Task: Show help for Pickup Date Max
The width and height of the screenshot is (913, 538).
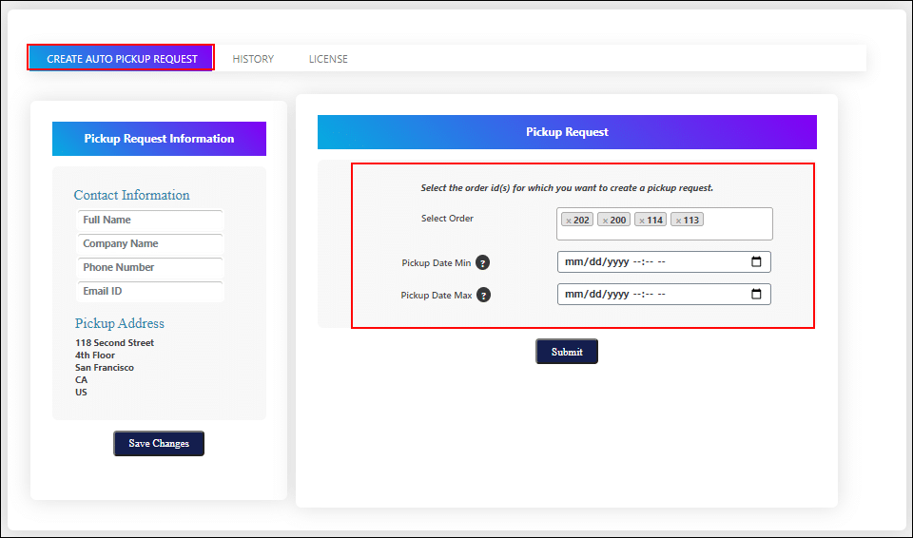Action: 484,296
